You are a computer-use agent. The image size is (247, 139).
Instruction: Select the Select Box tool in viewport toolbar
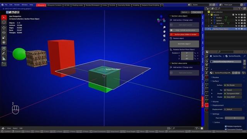click(4, 17)
